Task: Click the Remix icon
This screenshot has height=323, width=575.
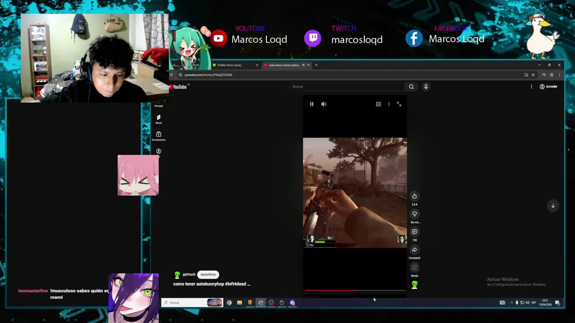Action: pyautogui.click(x=414, y=268)
